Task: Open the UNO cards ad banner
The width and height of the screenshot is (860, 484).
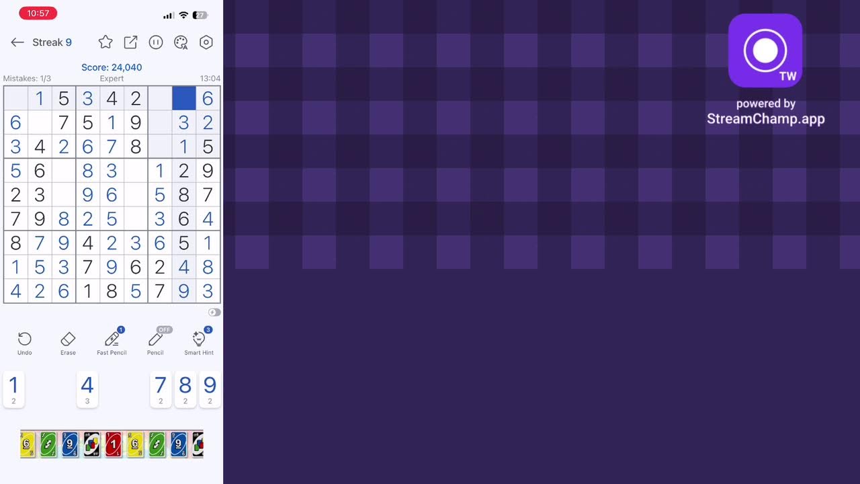Action: (112, 444)
